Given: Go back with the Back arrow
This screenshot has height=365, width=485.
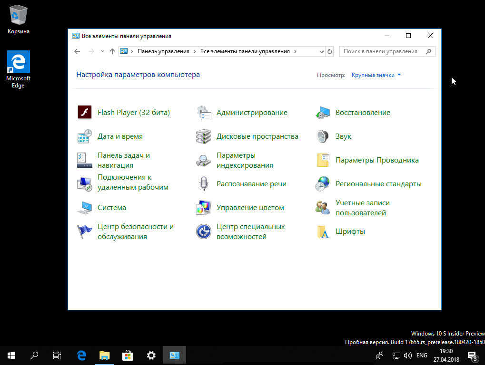Looking at the screenshot, I should 77,51.
